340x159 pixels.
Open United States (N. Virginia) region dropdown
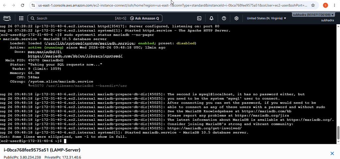(x=267, y=18)
